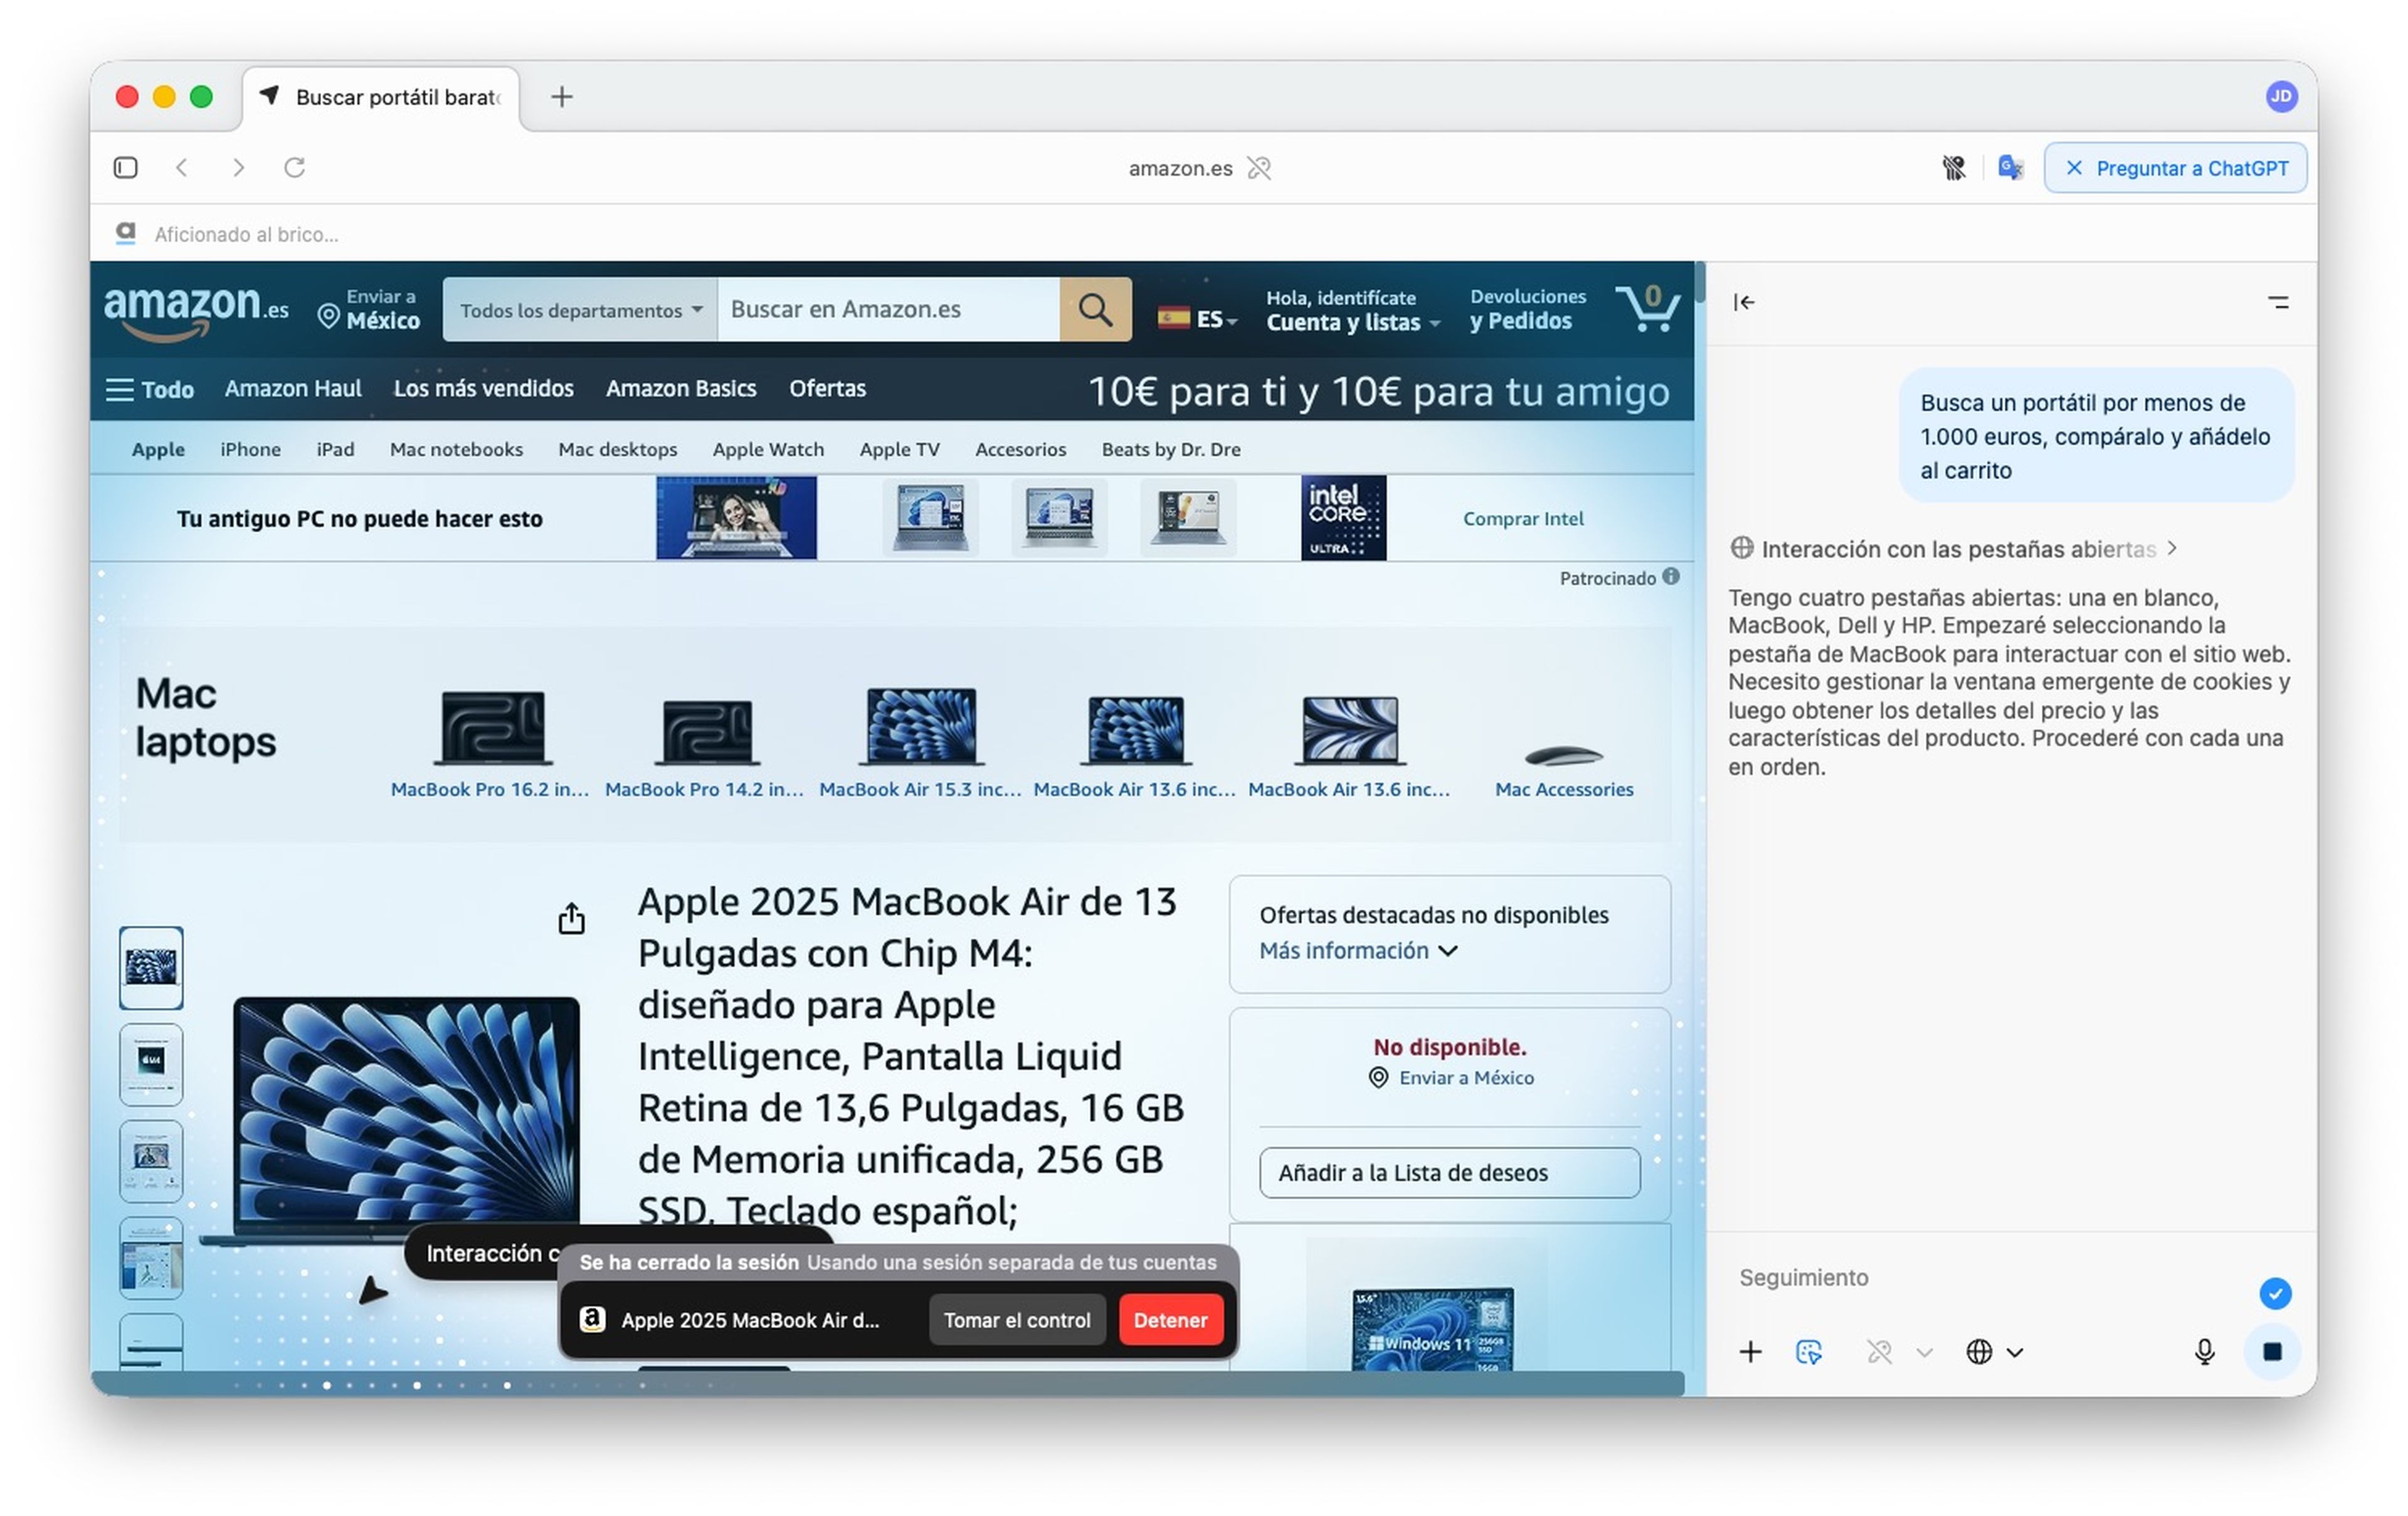Image resolution: width=2408 pixels, height=1516 pixels.
Task: Click the sidebar toggle icon in toolbar
Action: [x=126, y=168]
